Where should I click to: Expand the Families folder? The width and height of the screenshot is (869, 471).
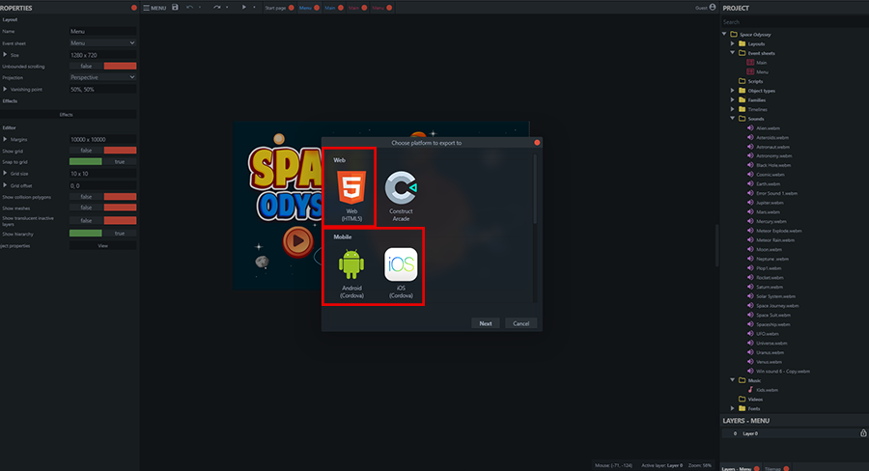pos(732,99)
